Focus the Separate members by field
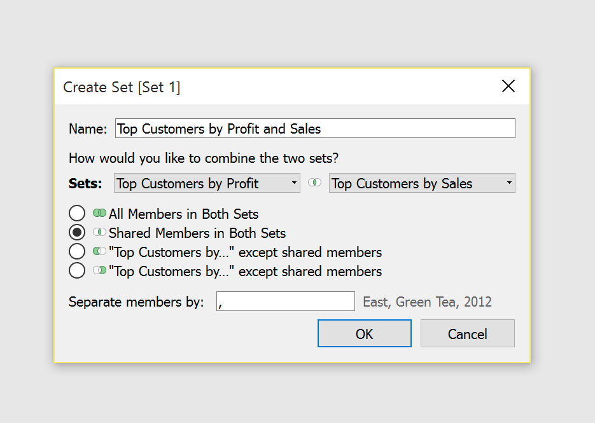Screen dimensions: 595x423 (x=286, y=302)
